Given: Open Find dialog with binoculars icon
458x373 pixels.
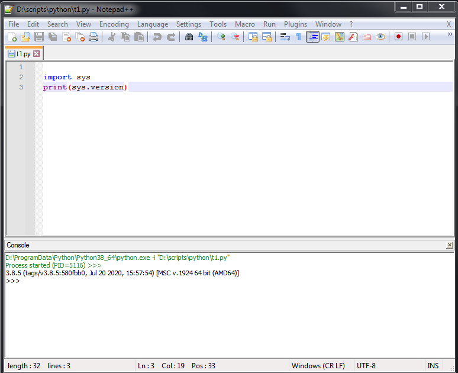Looking at the screenshot, I should [x=189, y=37].
